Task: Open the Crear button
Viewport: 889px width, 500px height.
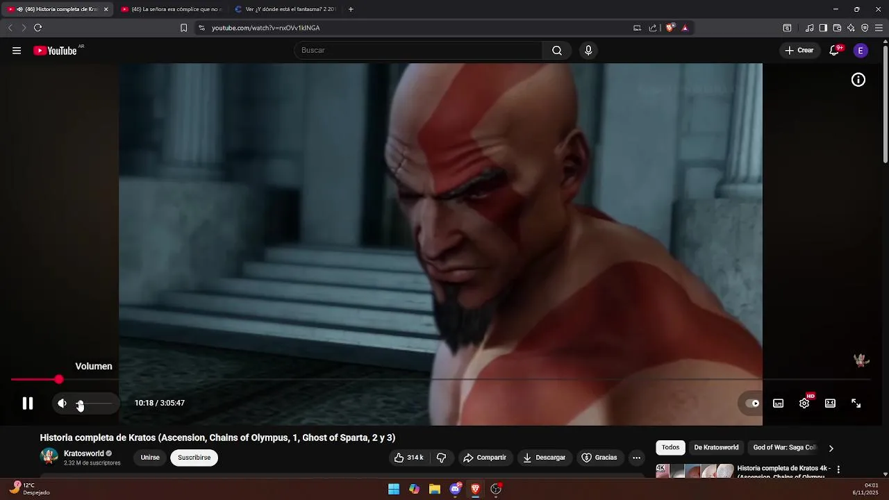Action: click(799, 50)
